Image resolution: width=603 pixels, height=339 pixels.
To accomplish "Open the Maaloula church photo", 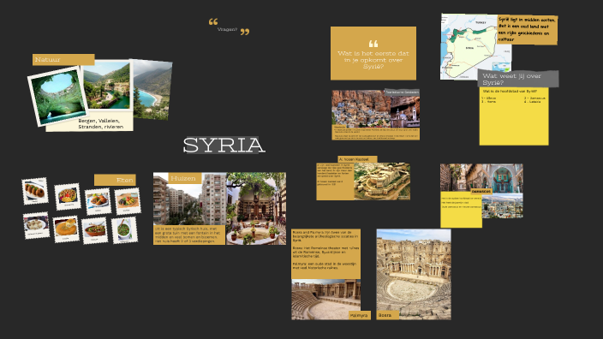I will [x=405, y=112].
